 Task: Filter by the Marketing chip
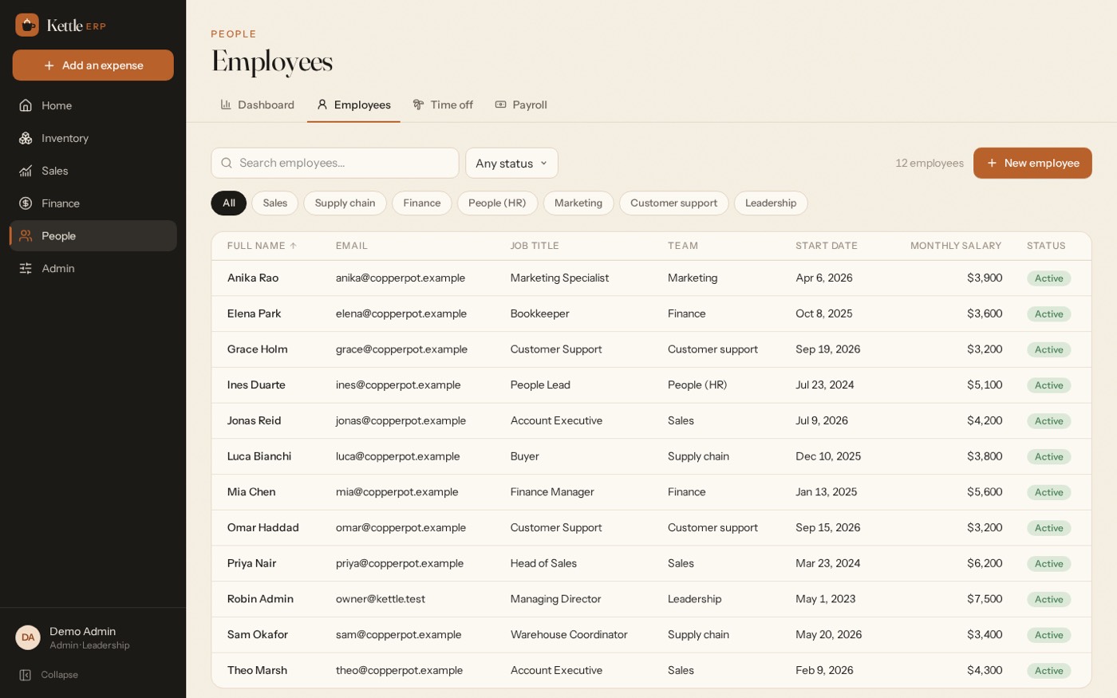point(578,203)
